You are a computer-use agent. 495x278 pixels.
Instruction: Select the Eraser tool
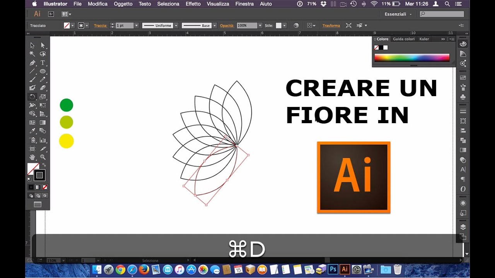pos(43,88)
